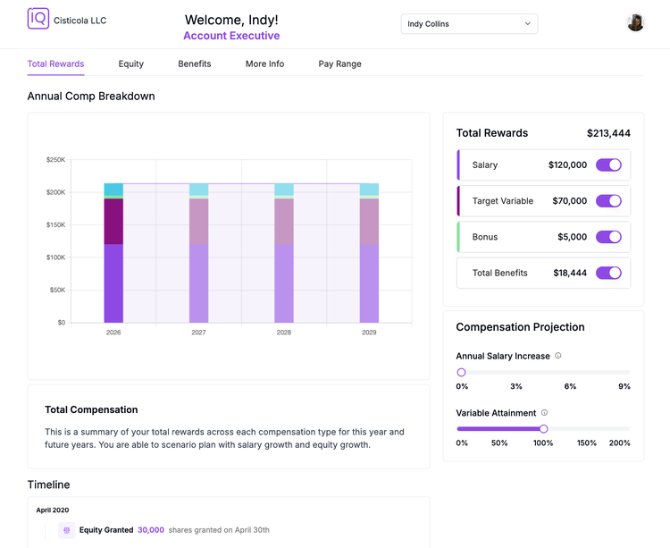Click the Equity Granted timeline icon

tap(67, 530)
